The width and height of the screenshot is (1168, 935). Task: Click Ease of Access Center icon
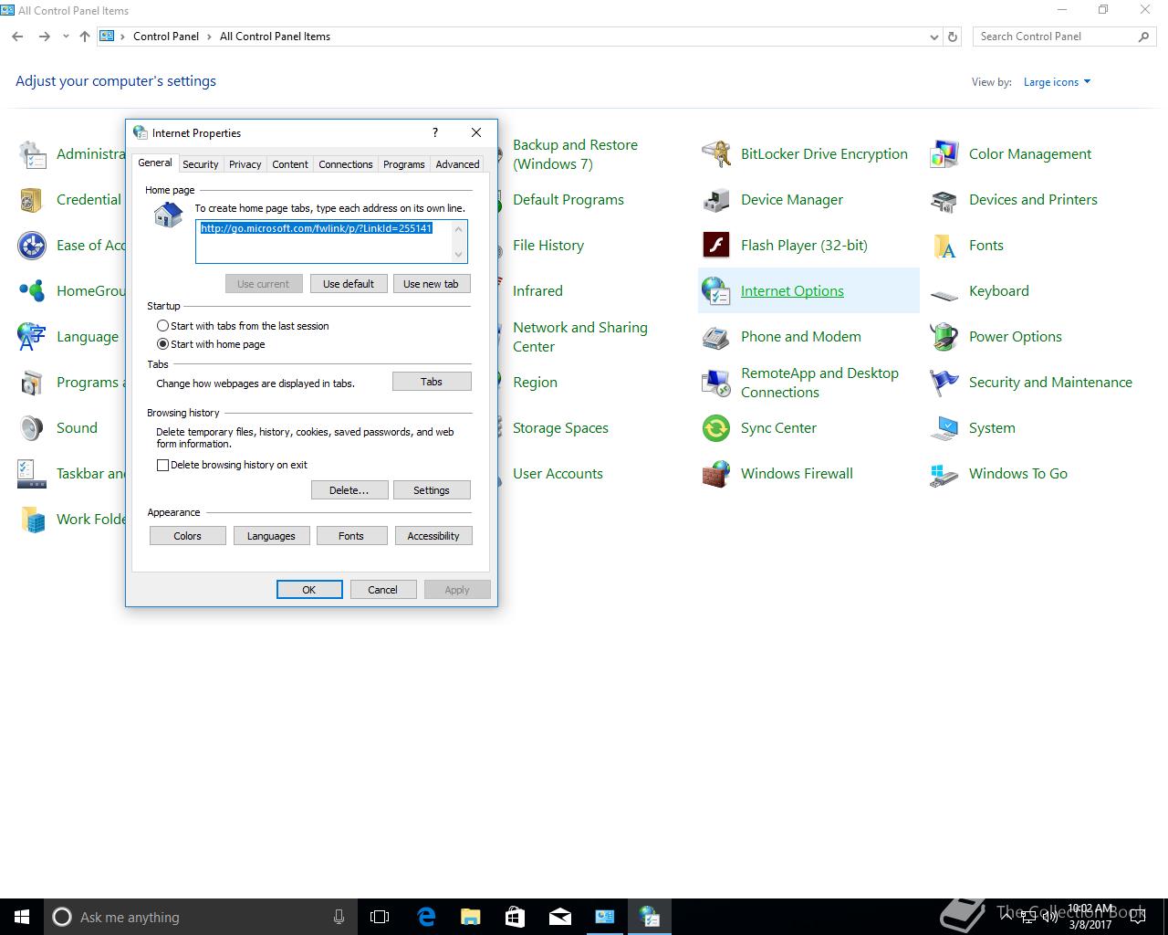pyautogui.click(x=32, y=246)
